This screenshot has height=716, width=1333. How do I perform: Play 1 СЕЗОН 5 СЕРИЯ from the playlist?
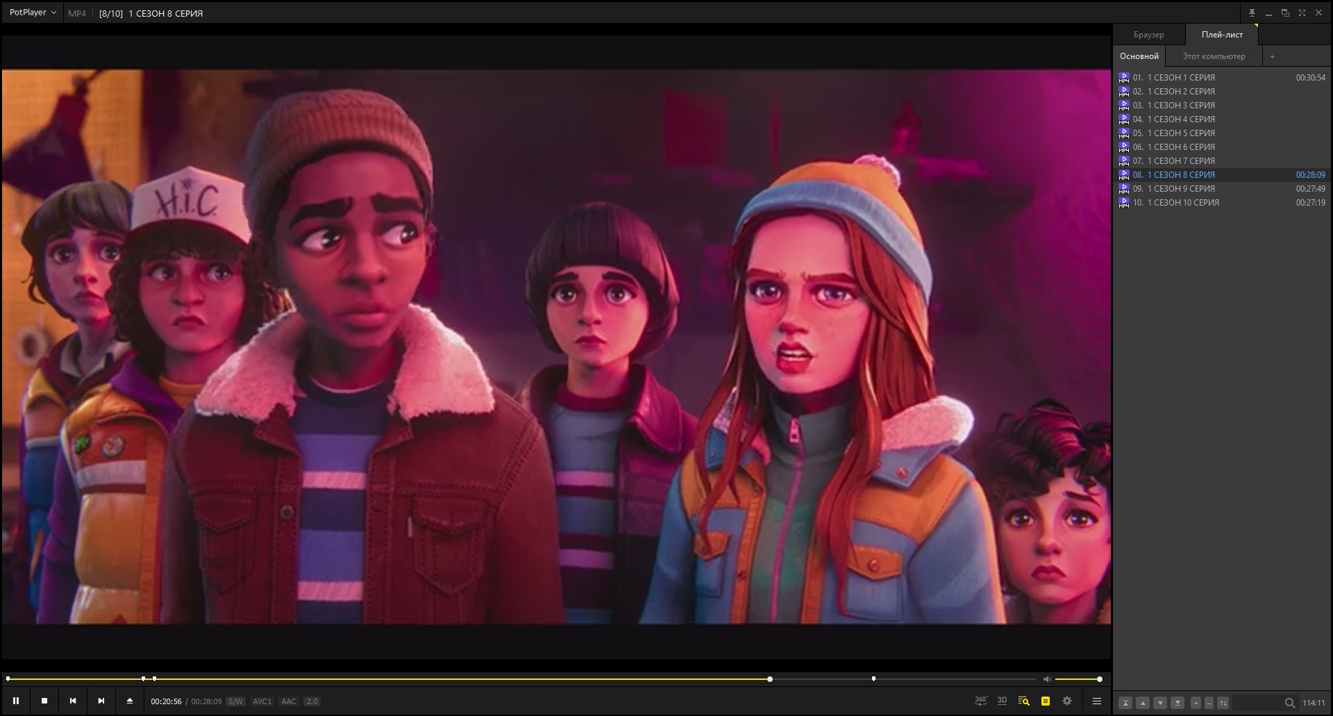click(1222, 133)
